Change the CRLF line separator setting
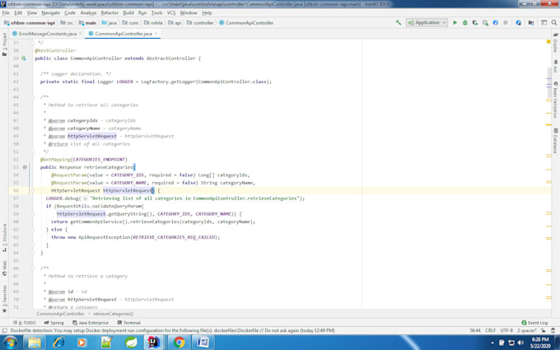The image size is (560, 350). pyautogui.click(x=490, y=331)
